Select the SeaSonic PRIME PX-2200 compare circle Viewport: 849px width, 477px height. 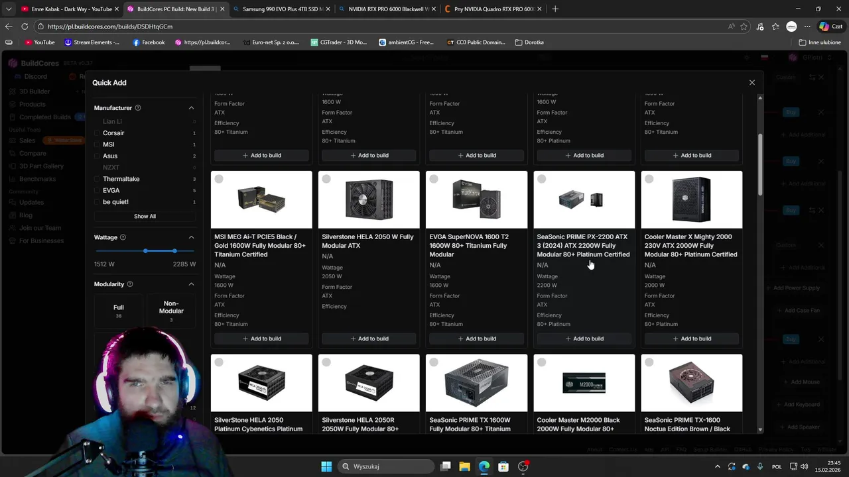541,179
